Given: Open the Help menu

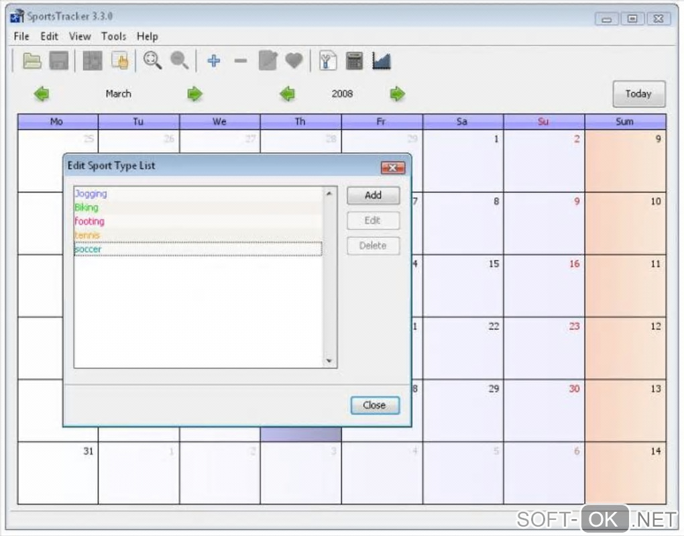Looking at the screenshot, I should click(148, 36).
